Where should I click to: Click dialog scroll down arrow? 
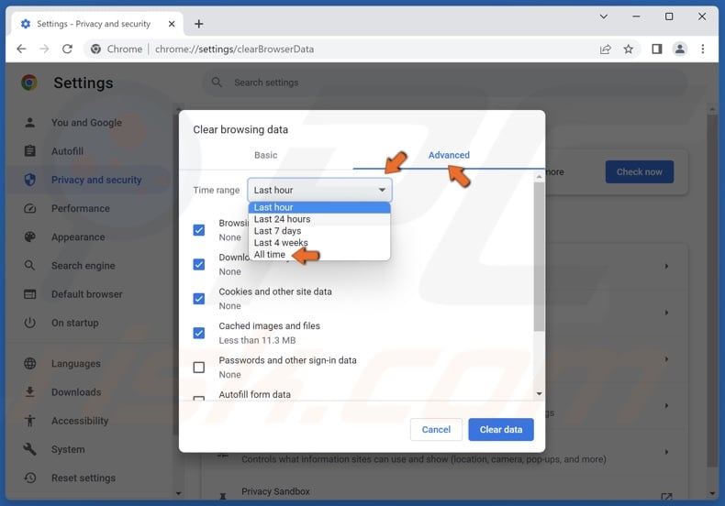539,394
